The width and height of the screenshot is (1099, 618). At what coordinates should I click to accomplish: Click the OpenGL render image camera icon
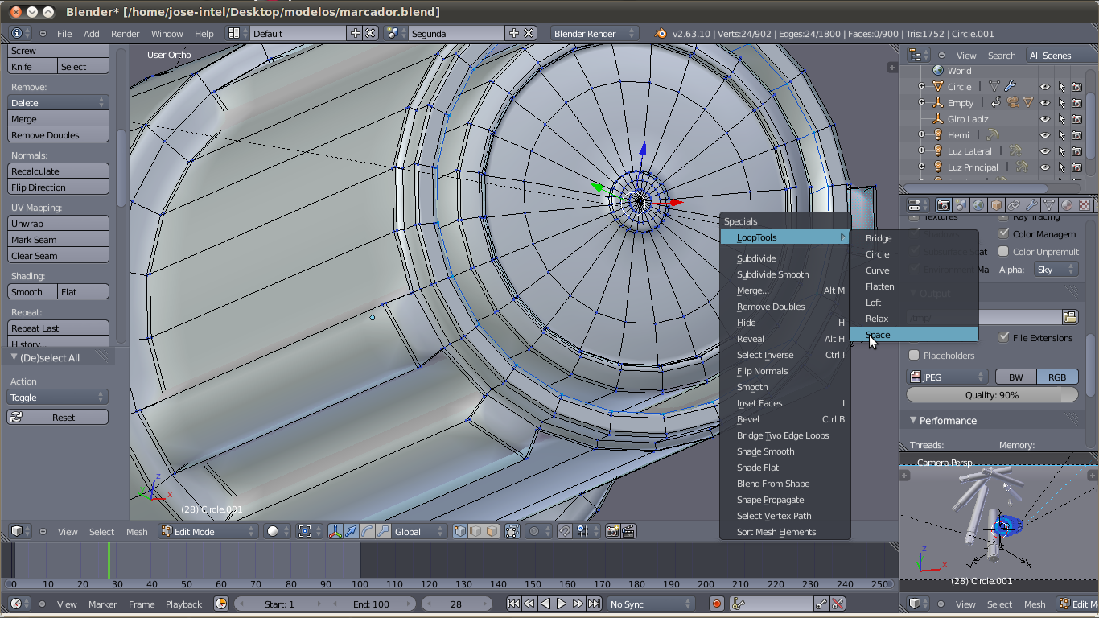613,531
